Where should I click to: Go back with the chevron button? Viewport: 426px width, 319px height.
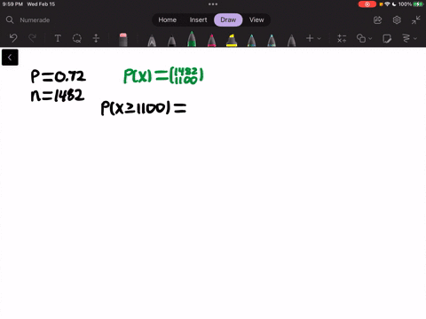pos(10,58)
